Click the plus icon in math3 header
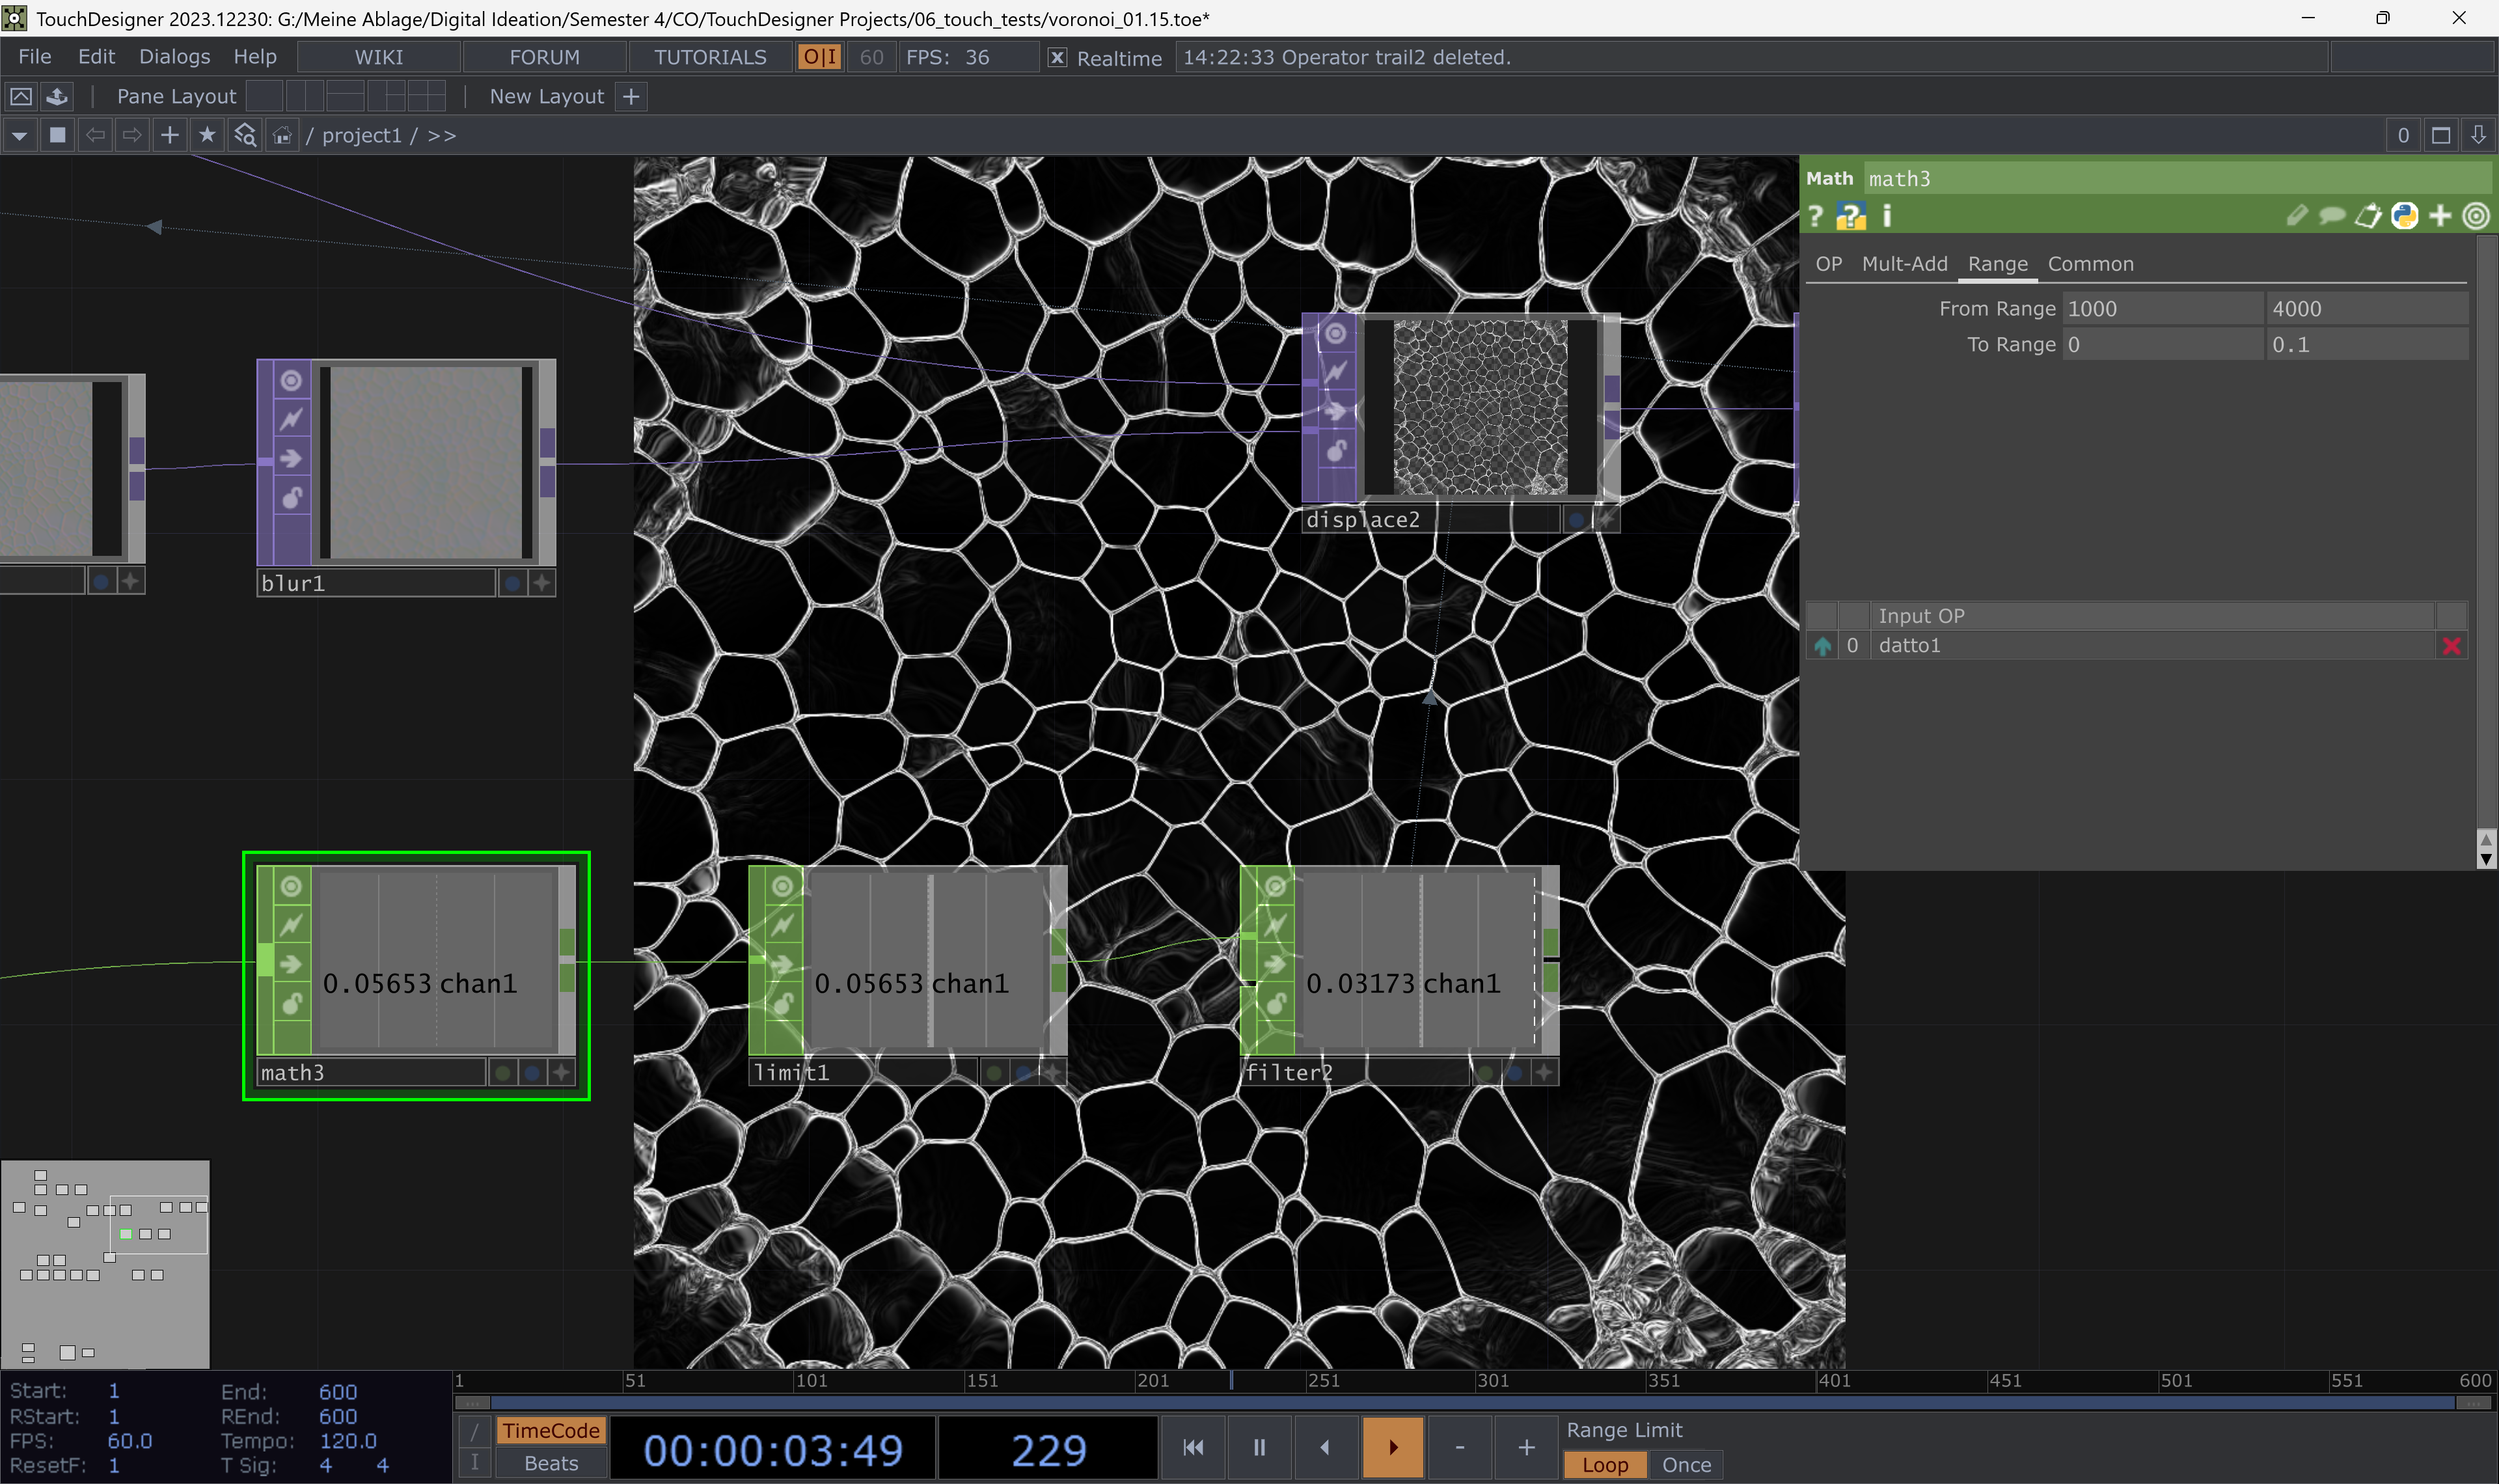This screenshot has height=1484, width=2499. point(2440,216)
